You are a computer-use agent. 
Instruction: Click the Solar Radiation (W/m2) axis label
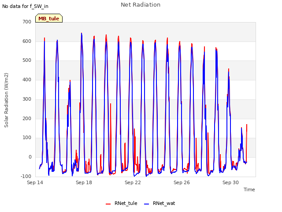[x=6, y=100]
